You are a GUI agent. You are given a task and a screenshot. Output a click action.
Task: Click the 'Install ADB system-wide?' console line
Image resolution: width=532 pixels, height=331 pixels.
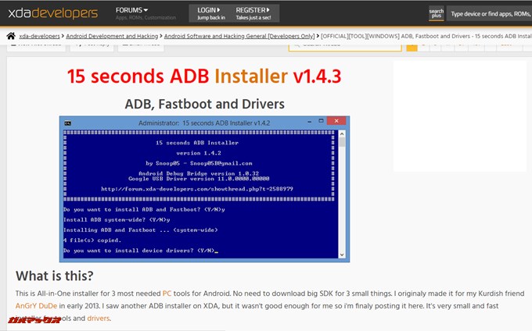[117, 219]
